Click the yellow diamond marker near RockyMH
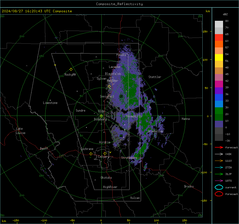This screenshot has width=239, height=224. (x=71, y=70)
